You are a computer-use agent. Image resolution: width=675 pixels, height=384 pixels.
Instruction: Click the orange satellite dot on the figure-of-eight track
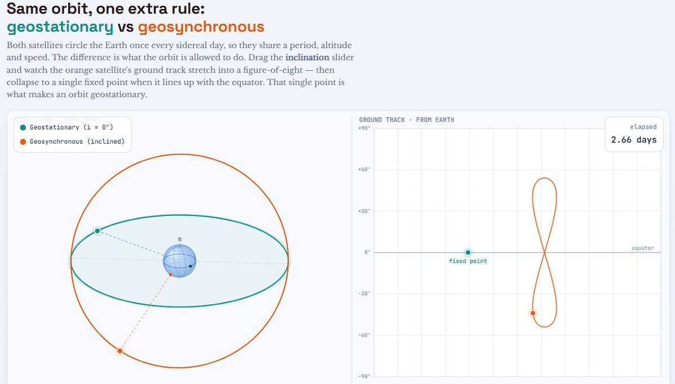[x=533, y=313]
